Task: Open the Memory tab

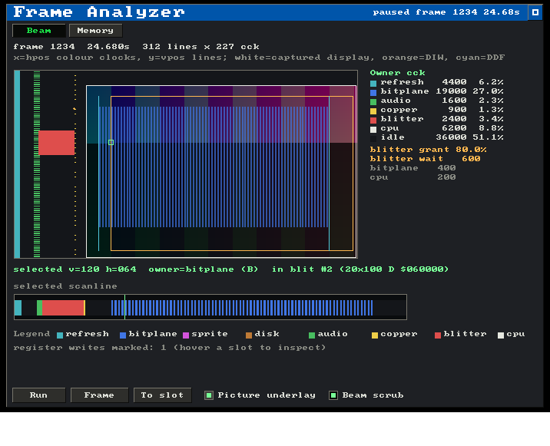Action: [95, 31]
